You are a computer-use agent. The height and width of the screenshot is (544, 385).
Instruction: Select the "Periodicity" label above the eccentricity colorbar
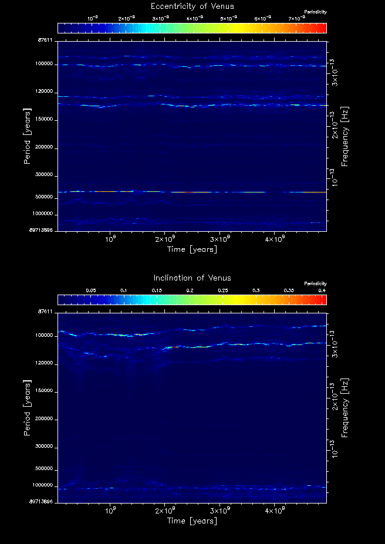coord(316,12)
